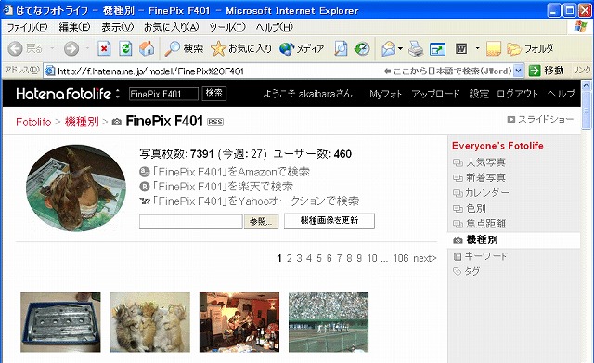
Task: Open the ヘルプ link in Hatena header
Action: [561, 94]
